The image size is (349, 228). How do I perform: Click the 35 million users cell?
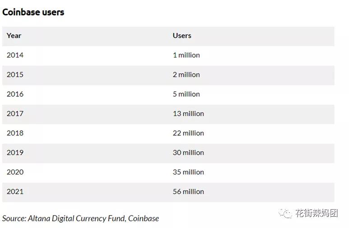tap(188, 172)
